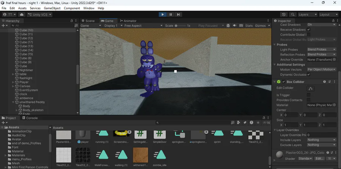Open the Layers dropdown in top toolbar
This screenshot has width=341, height=169.
click(308, 14)
